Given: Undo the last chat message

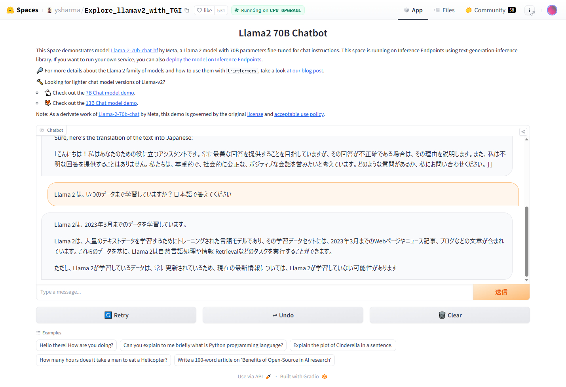Looking at the screenshot, I should [x=283, y=315].
